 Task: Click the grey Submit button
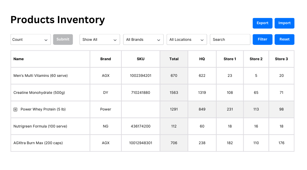tap(63, 39)
